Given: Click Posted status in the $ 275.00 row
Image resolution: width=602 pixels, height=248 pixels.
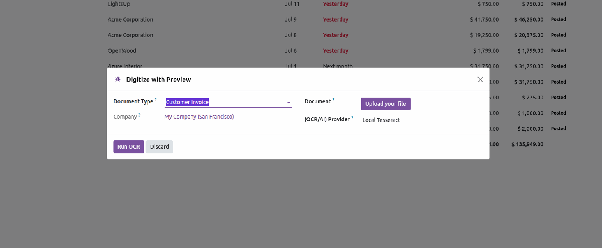Looking at the screenshot, I should 559,97.
